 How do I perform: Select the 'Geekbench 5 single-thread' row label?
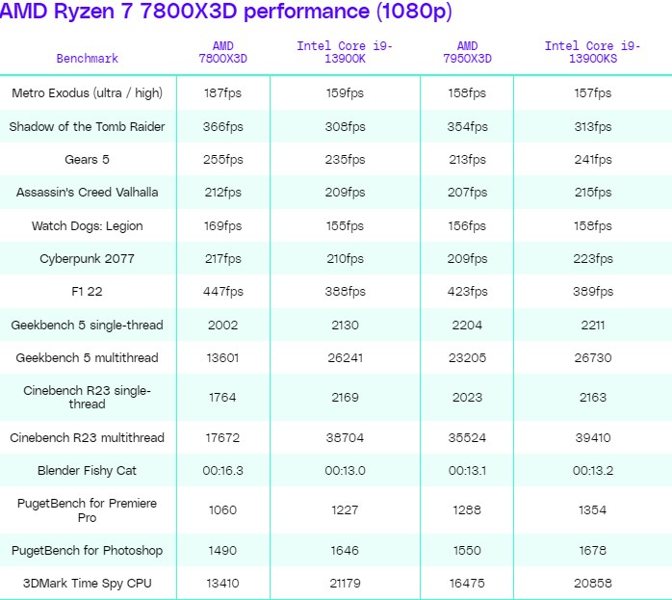[87, 325]
